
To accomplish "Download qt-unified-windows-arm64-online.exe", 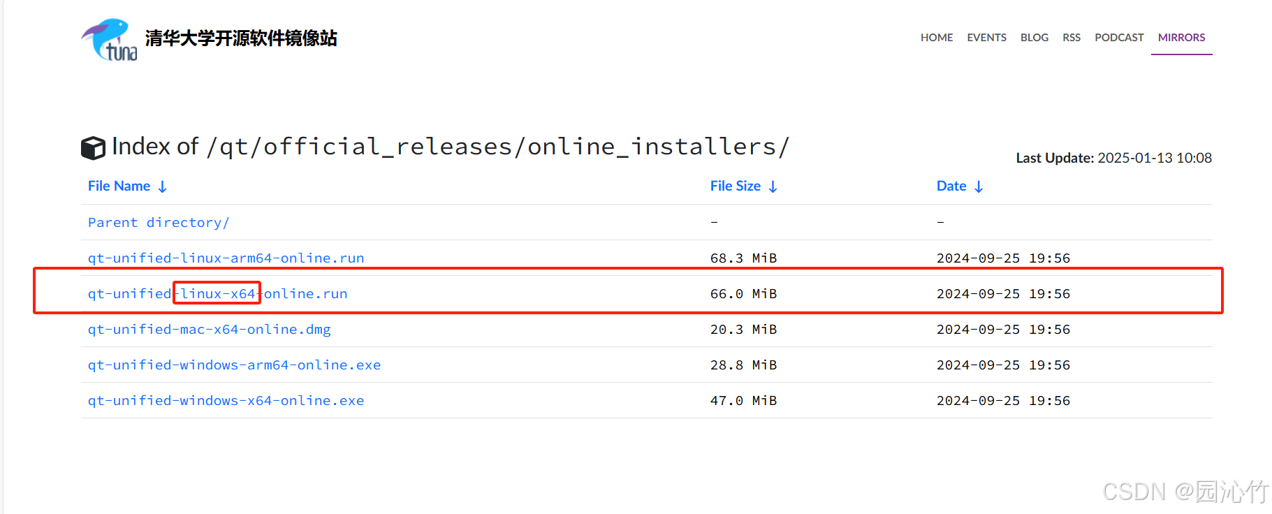I will click(x=234, y=365).
